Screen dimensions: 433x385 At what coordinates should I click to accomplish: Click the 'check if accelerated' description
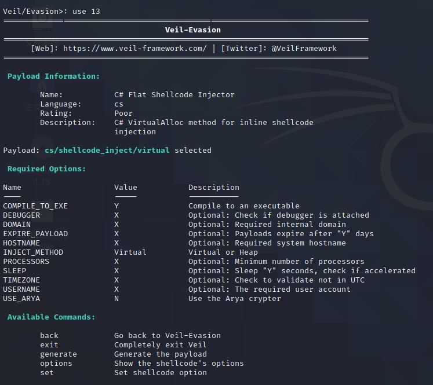369,271
